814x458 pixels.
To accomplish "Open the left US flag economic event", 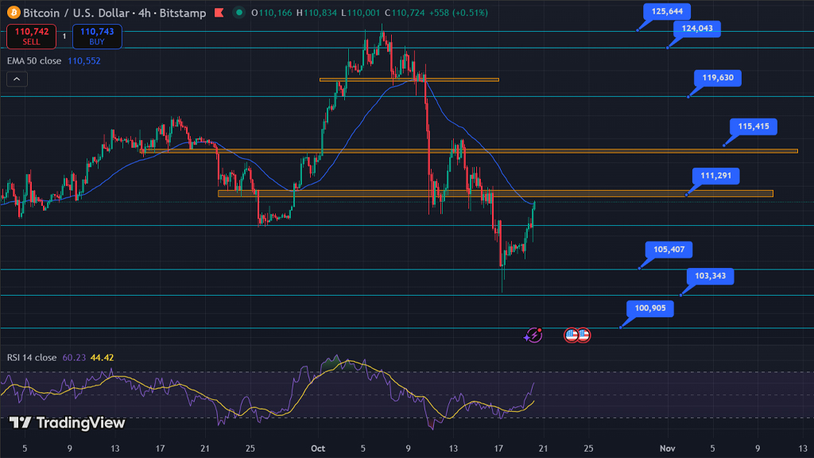I will click(571, 335).
